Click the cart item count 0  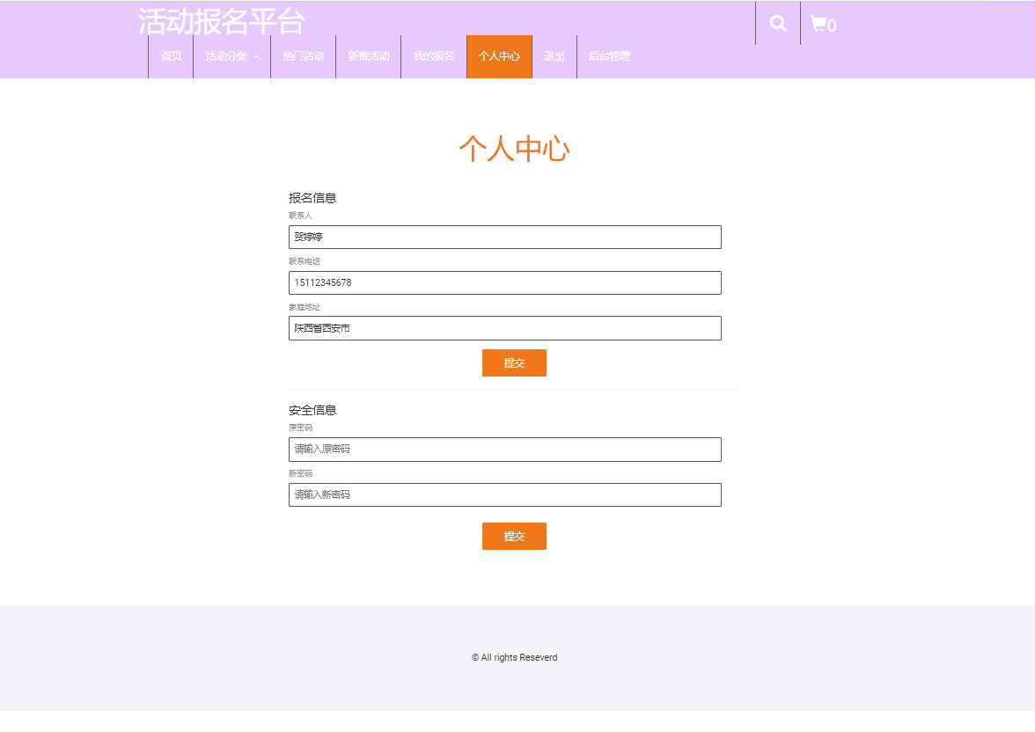point(833,26)
